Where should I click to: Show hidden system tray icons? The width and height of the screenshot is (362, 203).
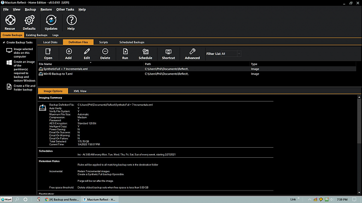click(x=309, y=200)
